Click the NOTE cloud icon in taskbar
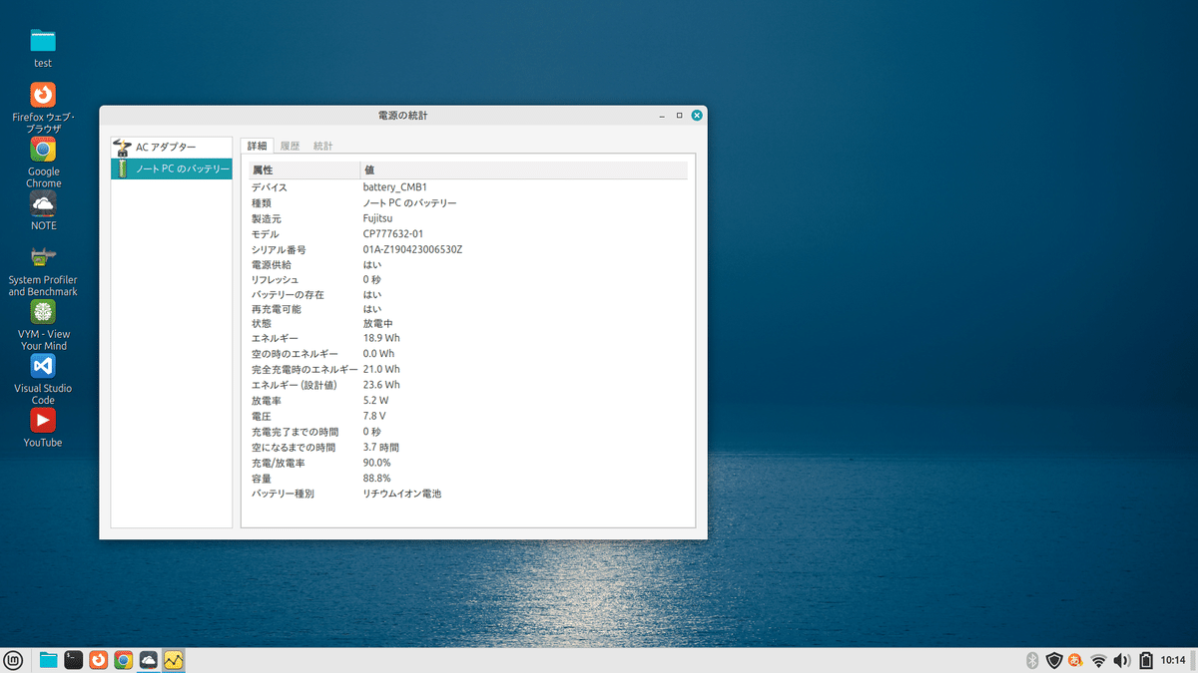This screenshot has height=673, width=1198. tap(148, 660)
